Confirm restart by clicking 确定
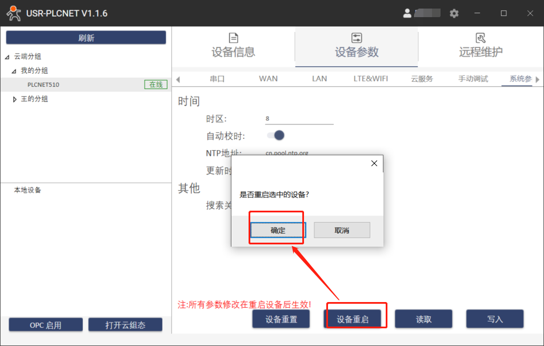 click(278, 230)
